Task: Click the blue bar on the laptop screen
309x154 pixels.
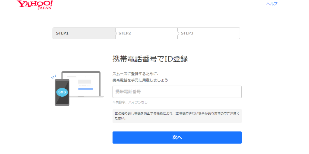Action: tap(85, 89)
